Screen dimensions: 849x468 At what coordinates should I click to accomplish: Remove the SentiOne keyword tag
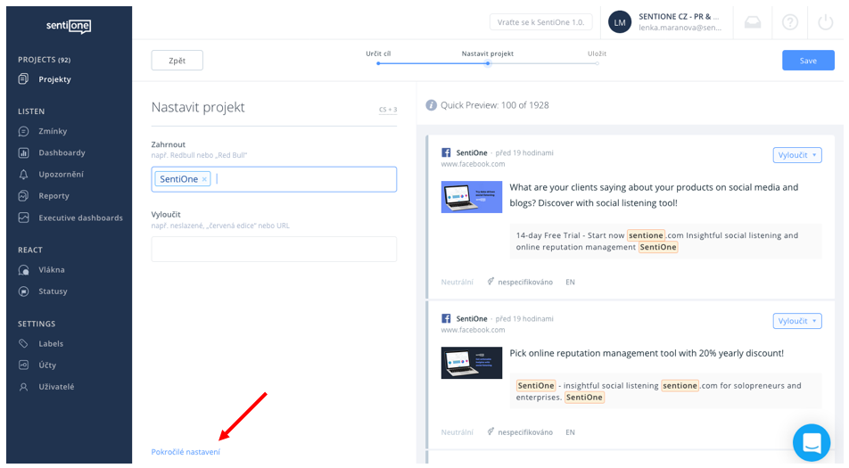point(204,179)
